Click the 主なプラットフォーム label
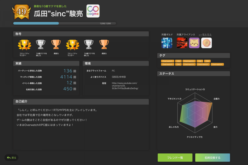Viewport: 248px width, 165px height. pyautogui.click(x=96, y=71)
